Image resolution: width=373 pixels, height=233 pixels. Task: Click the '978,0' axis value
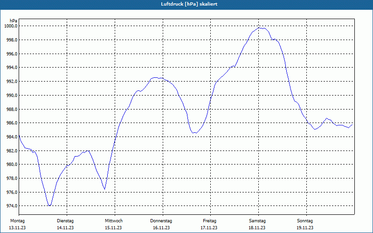pos(12,178)
